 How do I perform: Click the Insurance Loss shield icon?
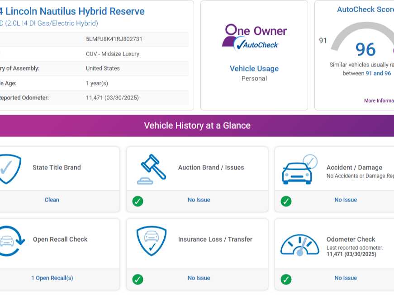[151, 241]
